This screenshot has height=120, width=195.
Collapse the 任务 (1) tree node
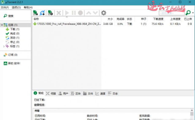coord(2,25)
